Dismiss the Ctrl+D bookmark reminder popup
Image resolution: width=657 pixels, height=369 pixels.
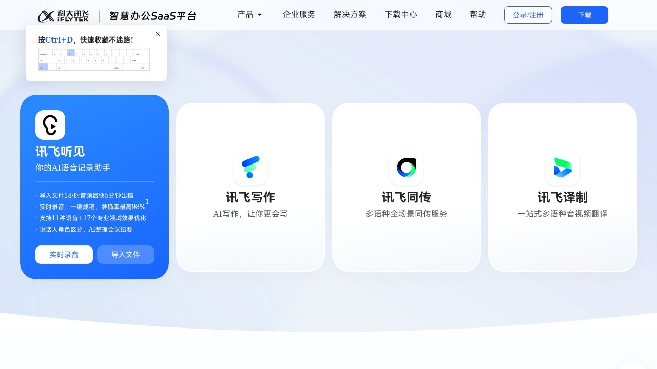pyautogui.click(x=158, y=34)
